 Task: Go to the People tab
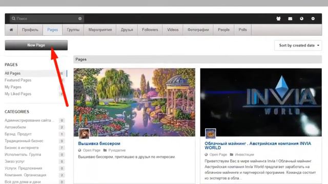(x=223, y=30)
